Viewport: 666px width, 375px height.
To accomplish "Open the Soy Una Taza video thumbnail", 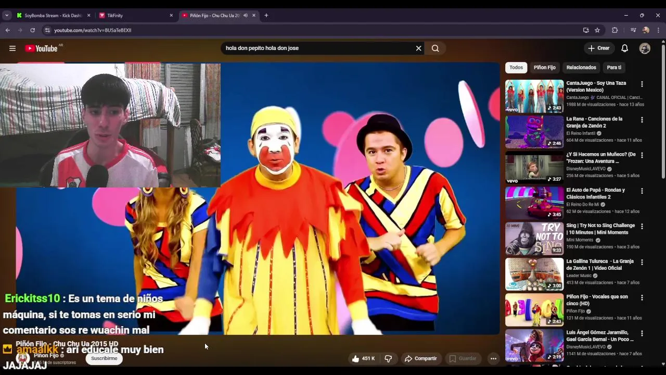I will coord(534,96).
